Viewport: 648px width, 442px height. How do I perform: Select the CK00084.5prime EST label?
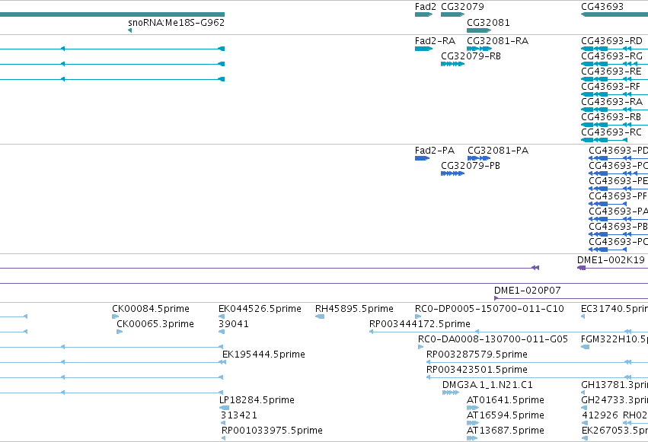point(151,309)
